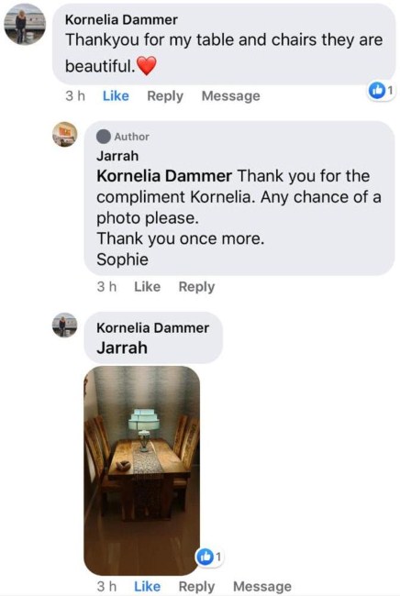Open tagged Jarrah mention in Kornelia's reply
Viewport: 400px width, 596px height.
(x=122, y=348)
